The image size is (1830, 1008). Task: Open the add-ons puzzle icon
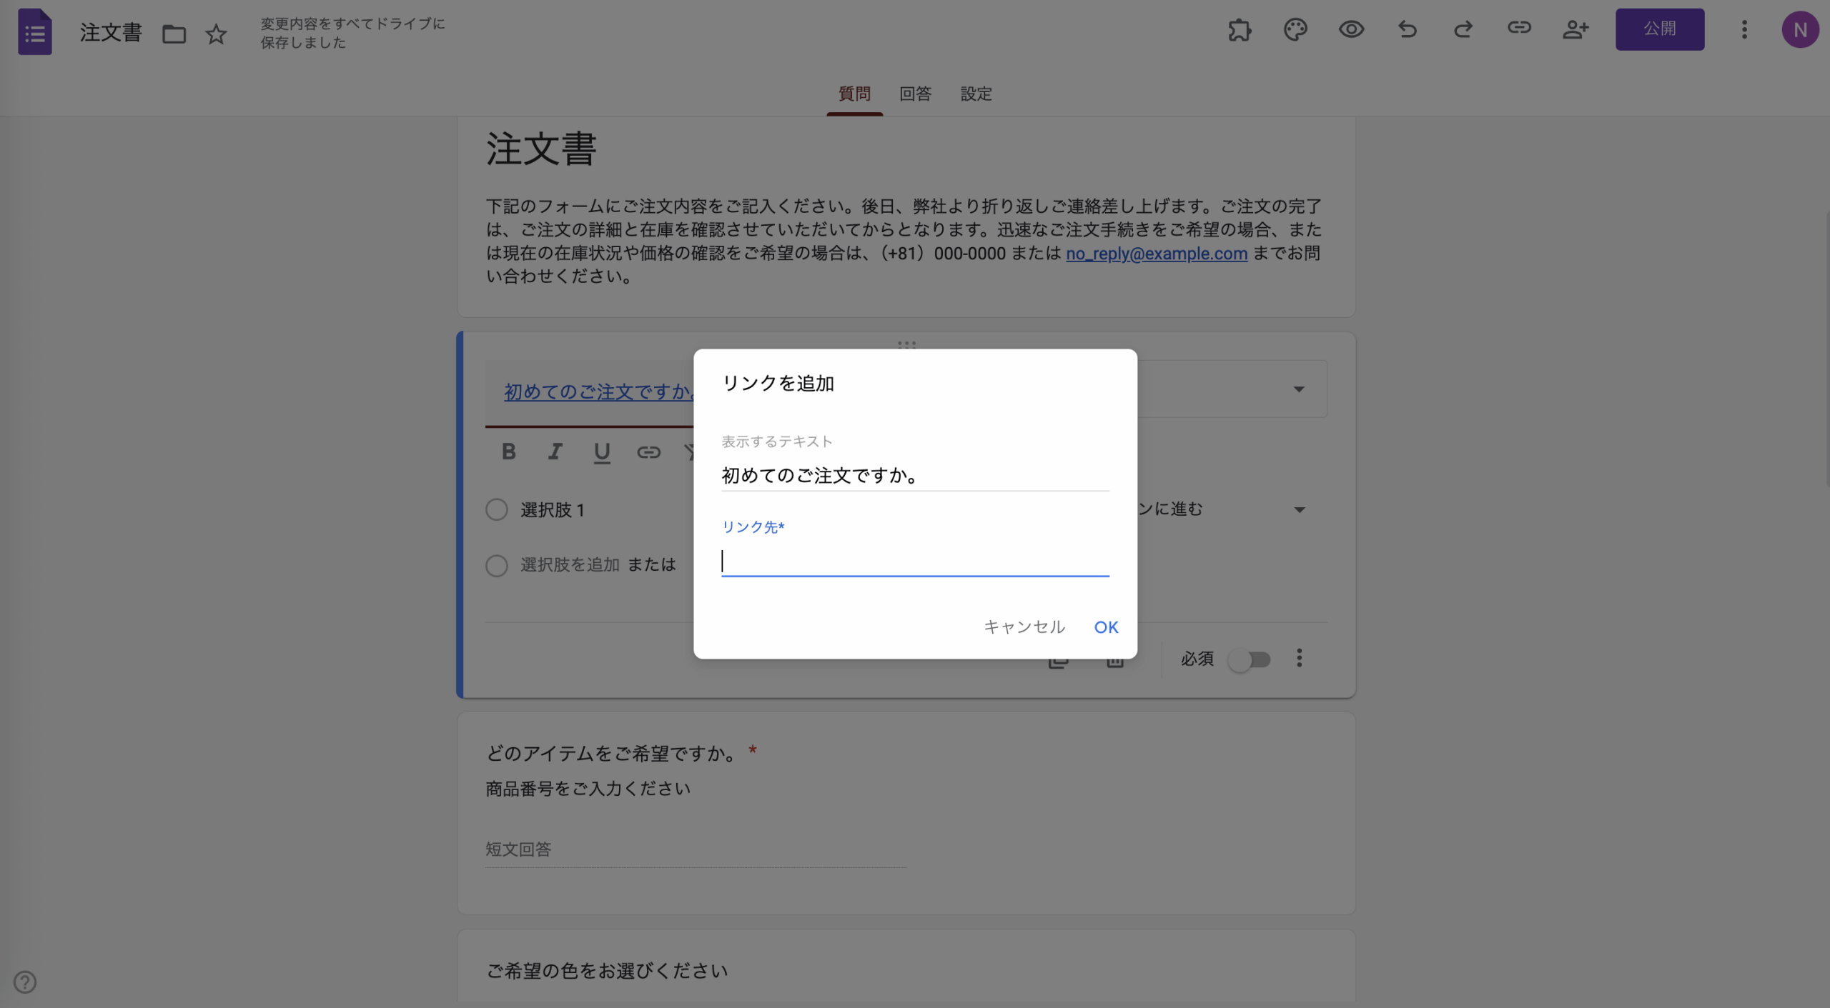pyautogui.click(x=1240, y=30)
